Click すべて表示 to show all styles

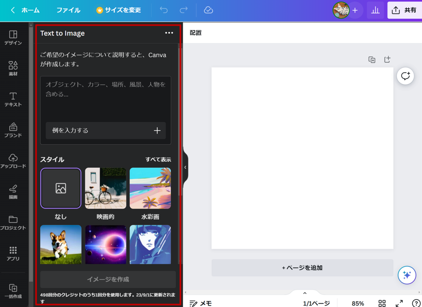158,159
